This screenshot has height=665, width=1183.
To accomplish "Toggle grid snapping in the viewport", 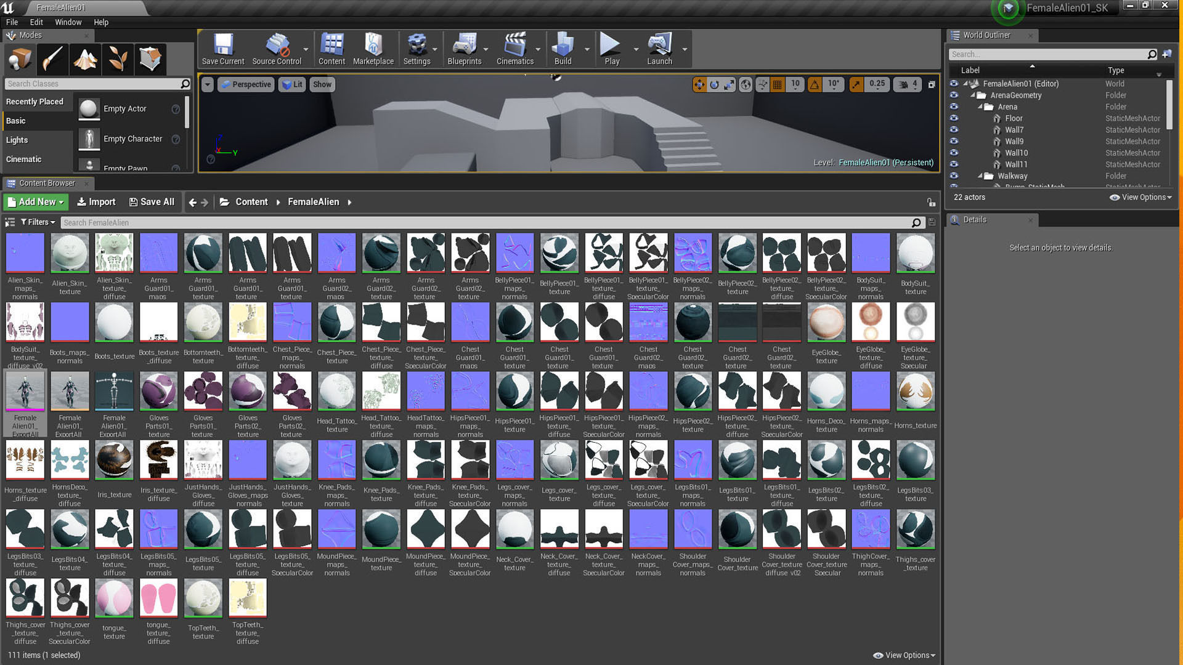I will pos(778,84).
